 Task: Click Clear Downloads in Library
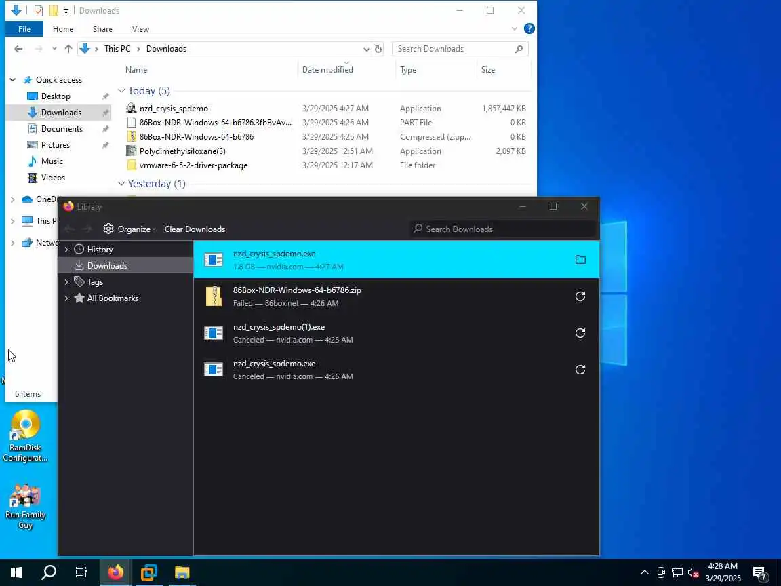(195, 229)
